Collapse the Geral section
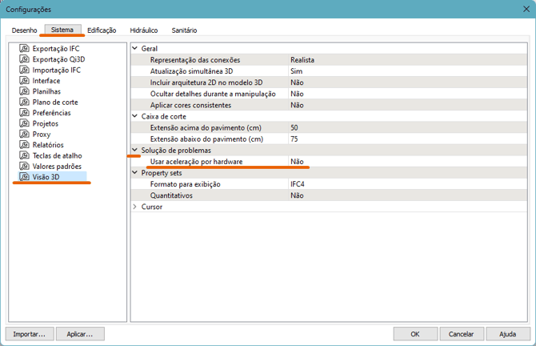 pos(135,49)
